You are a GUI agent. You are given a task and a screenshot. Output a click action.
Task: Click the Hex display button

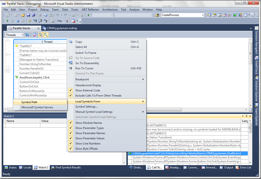pos(60,21)
